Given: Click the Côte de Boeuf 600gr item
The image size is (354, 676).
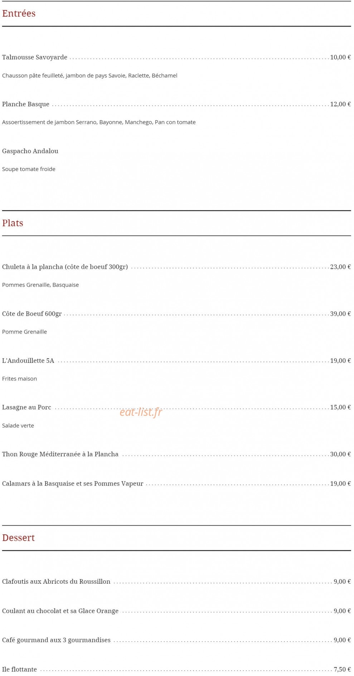Looking at the screenshot, I should [32, 314].
